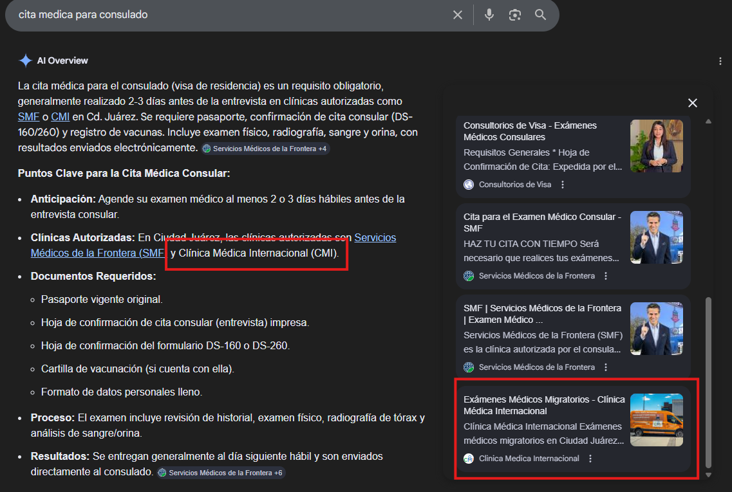
Task: Expand 'Servicios Médicos de la Frontera +6' source chip
Action: coord(220,473)
